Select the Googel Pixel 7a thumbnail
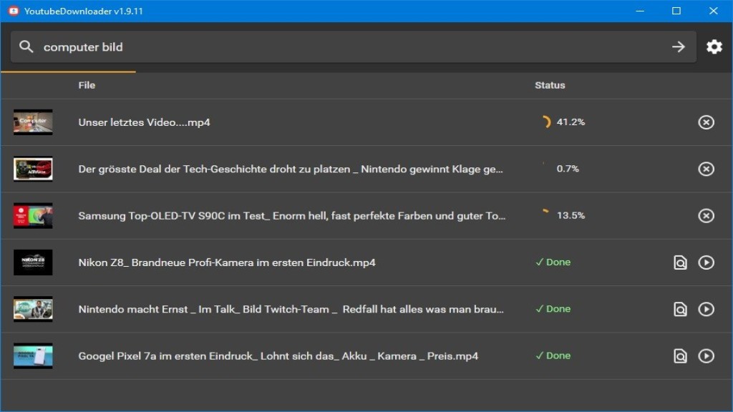The width and height of the screenshot is (733, 412). tap(32, 355)
